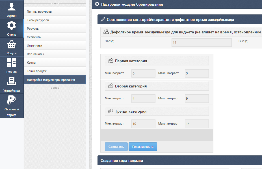Go to Типы ресурсов
The height and width of the screenshot is (169, 262).
tap(55, 20)
